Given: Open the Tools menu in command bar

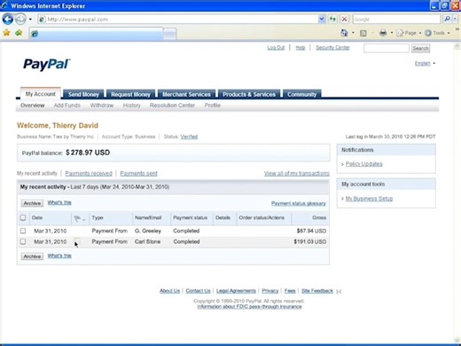Looking at the screenshot, I should coord(437,33).
